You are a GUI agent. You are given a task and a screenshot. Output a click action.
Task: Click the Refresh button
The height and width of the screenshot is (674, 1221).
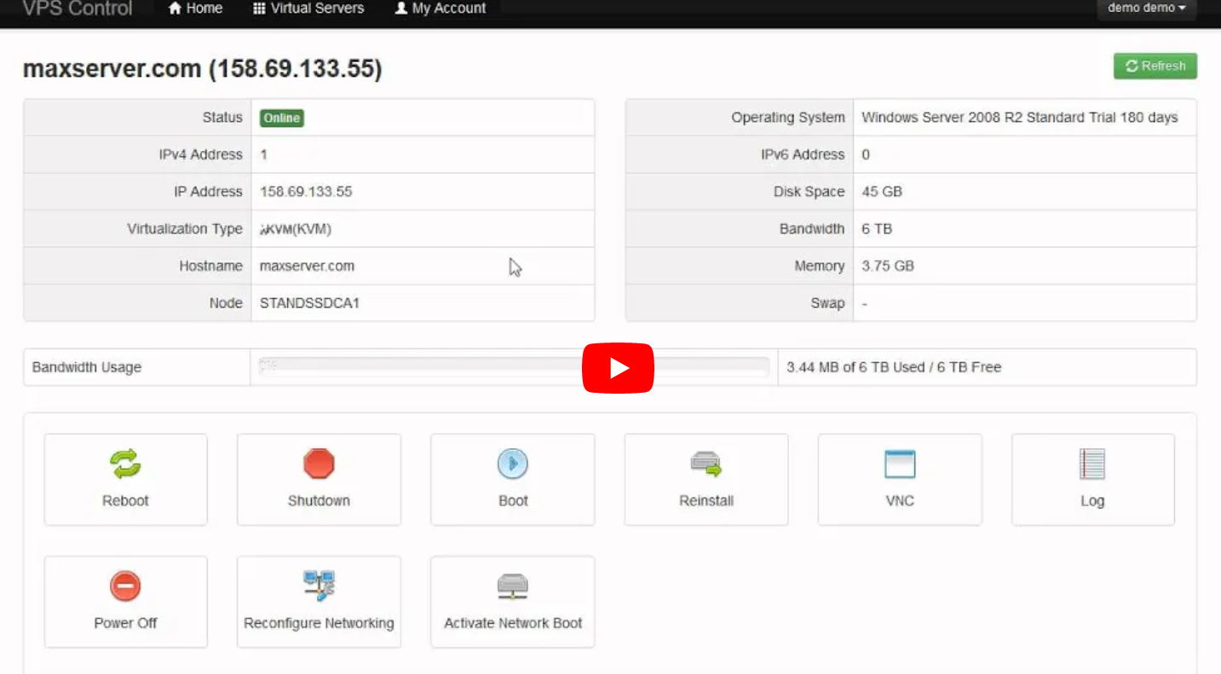coord(1155,66)
